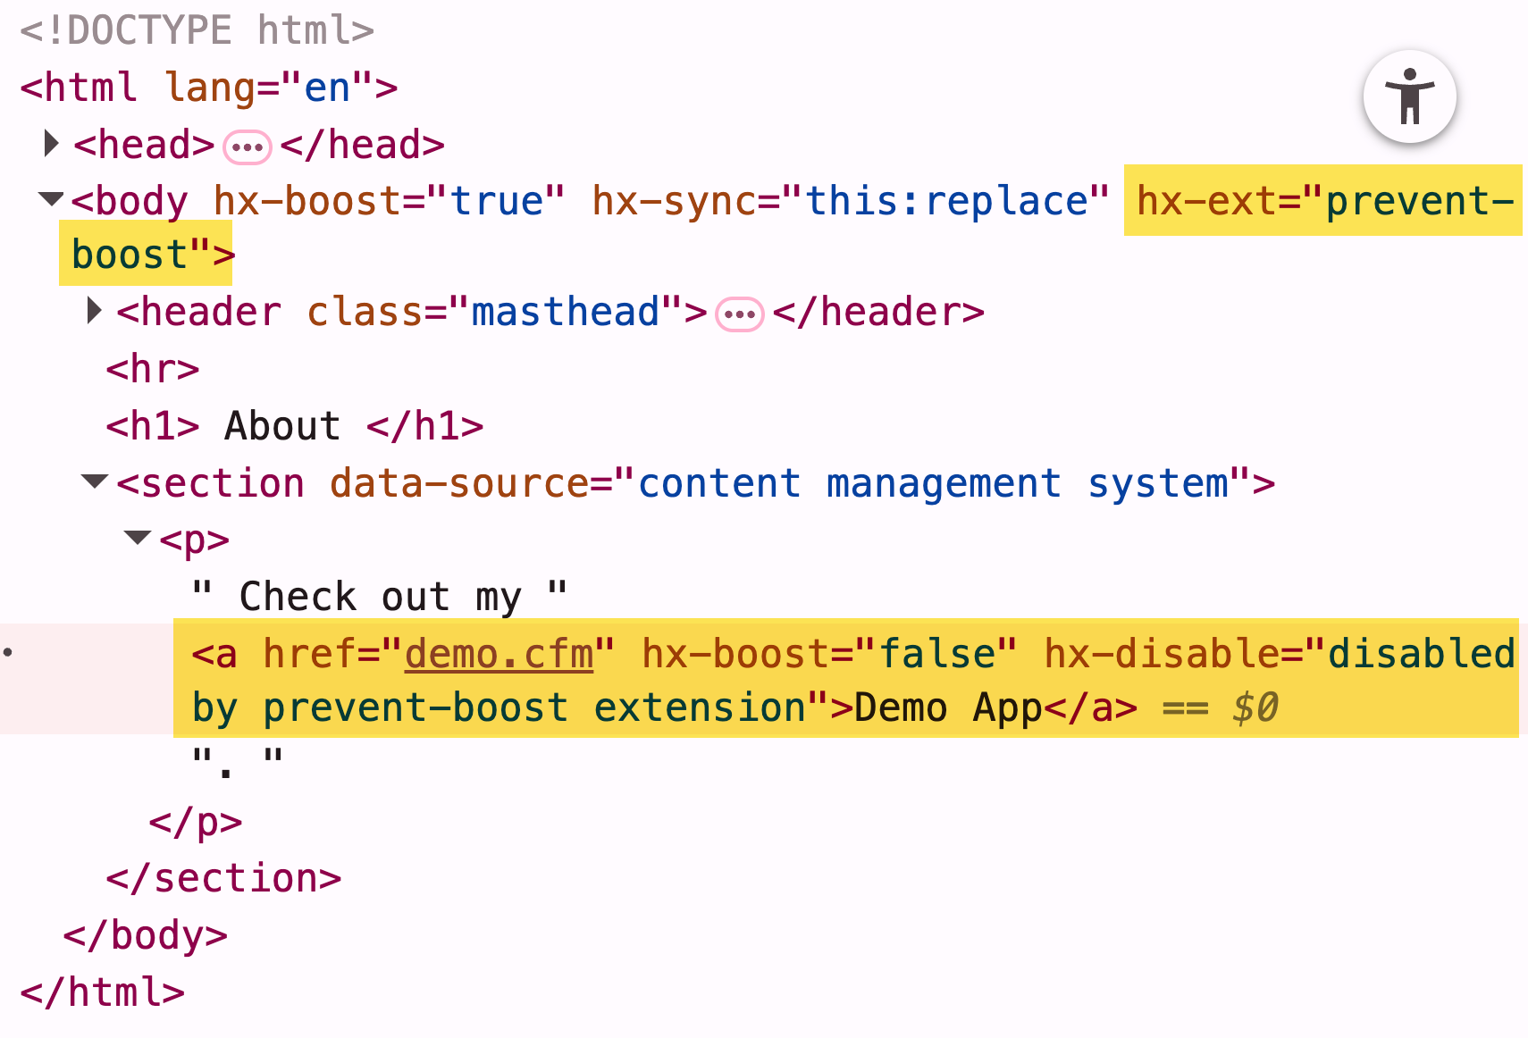Click the hx-boost="true" body attribute
Viewport: 1528px width, 1038px height.
(x=390, y=201)
